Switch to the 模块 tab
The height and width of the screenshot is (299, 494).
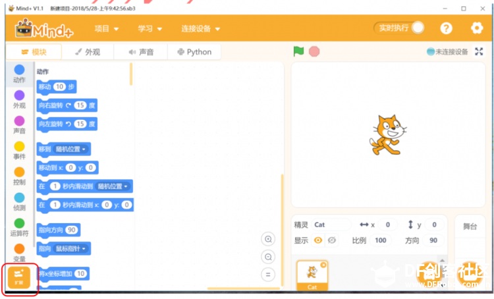click(34, 52)
